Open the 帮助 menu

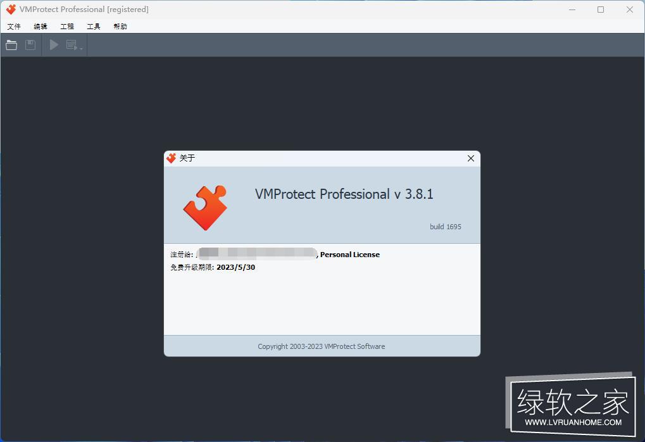120,27
